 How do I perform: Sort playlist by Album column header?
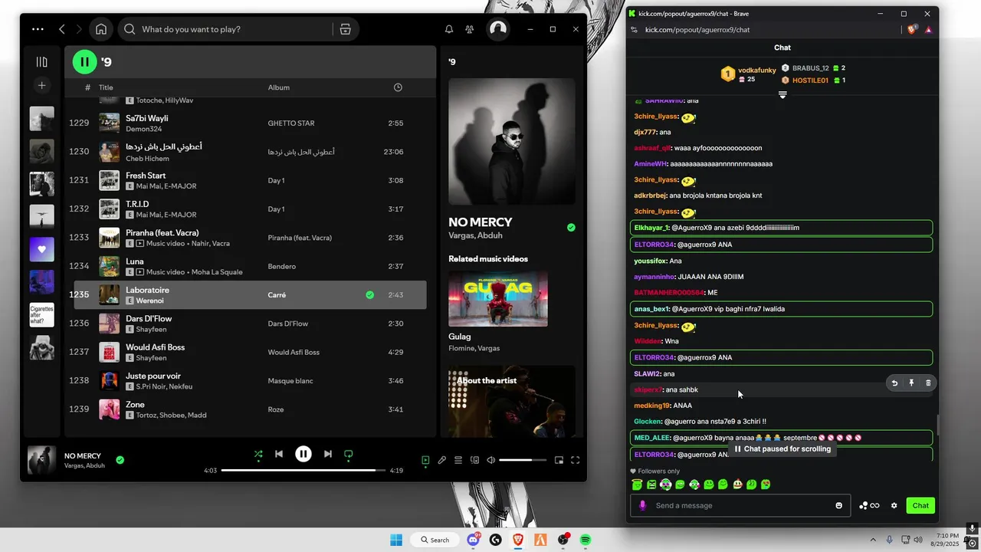coord(279,87)
